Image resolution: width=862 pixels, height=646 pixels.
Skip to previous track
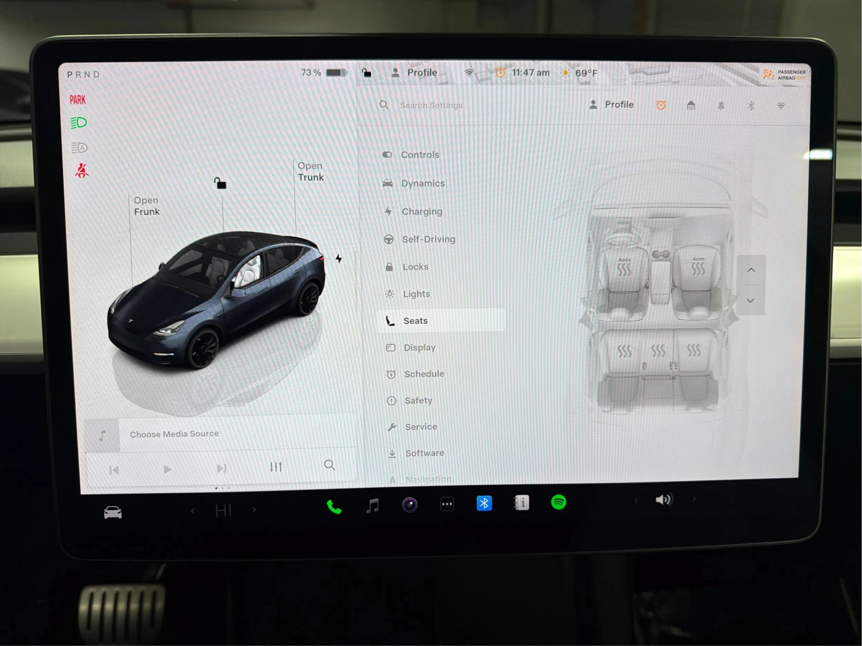tap(114, 470)
